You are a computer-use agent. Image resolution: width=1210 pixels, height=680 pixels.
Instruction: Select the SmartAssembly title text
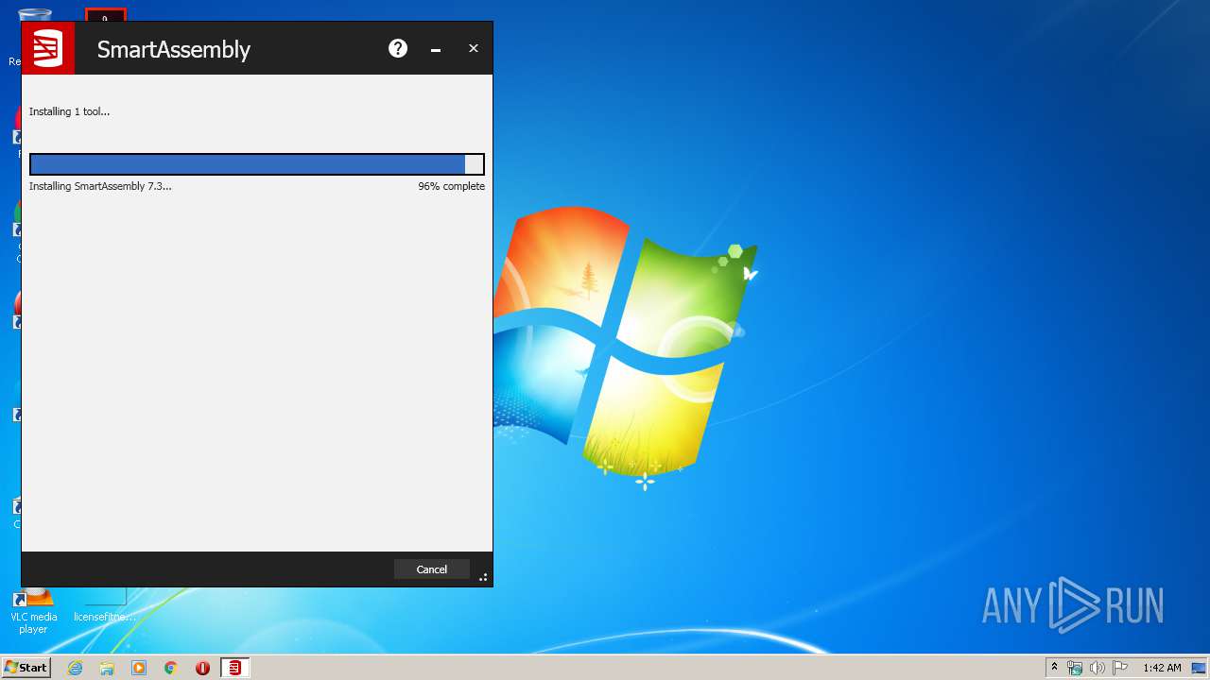[174, 49]
